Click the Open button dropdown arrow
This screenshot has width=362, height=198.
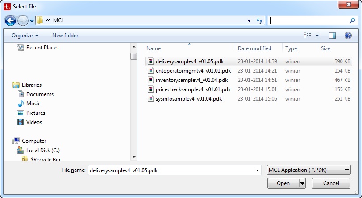(x=302, y=183)
